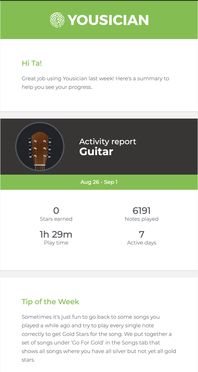The image size is (198, 372).
Task: Click the Tip of the Week heading
Action: 50,302
